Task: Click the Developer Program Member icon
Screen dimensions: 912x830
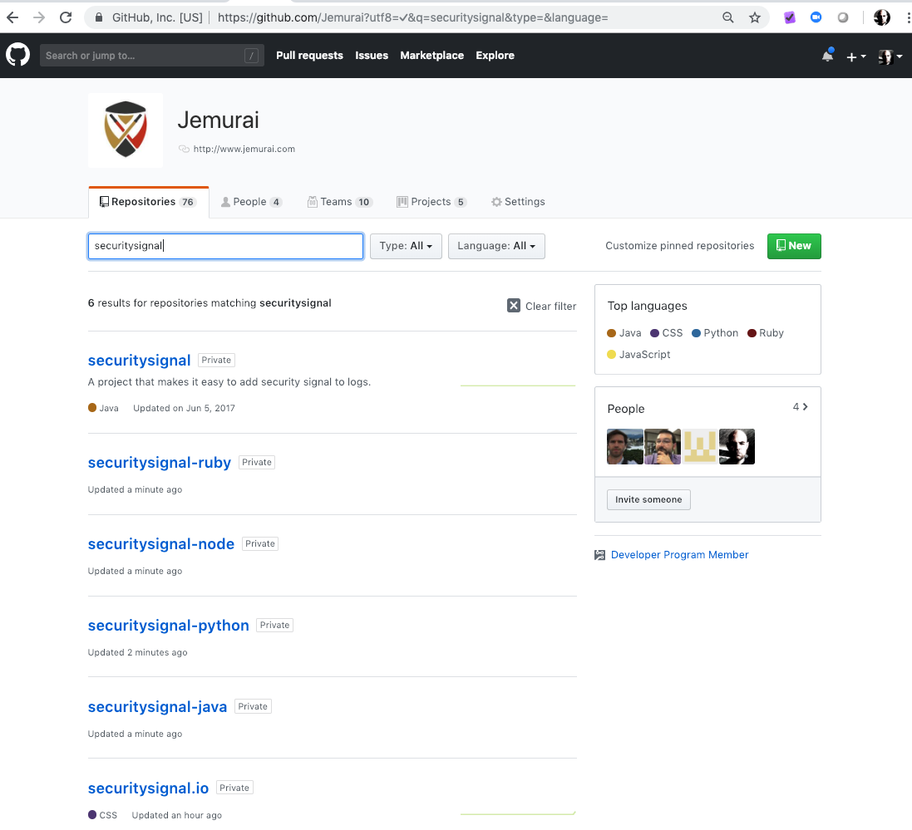Action: 599,555
